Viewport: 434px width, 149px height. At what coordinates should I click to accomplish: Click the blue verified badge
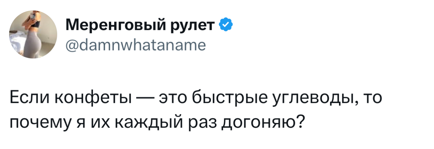click(x=226, y=25)
